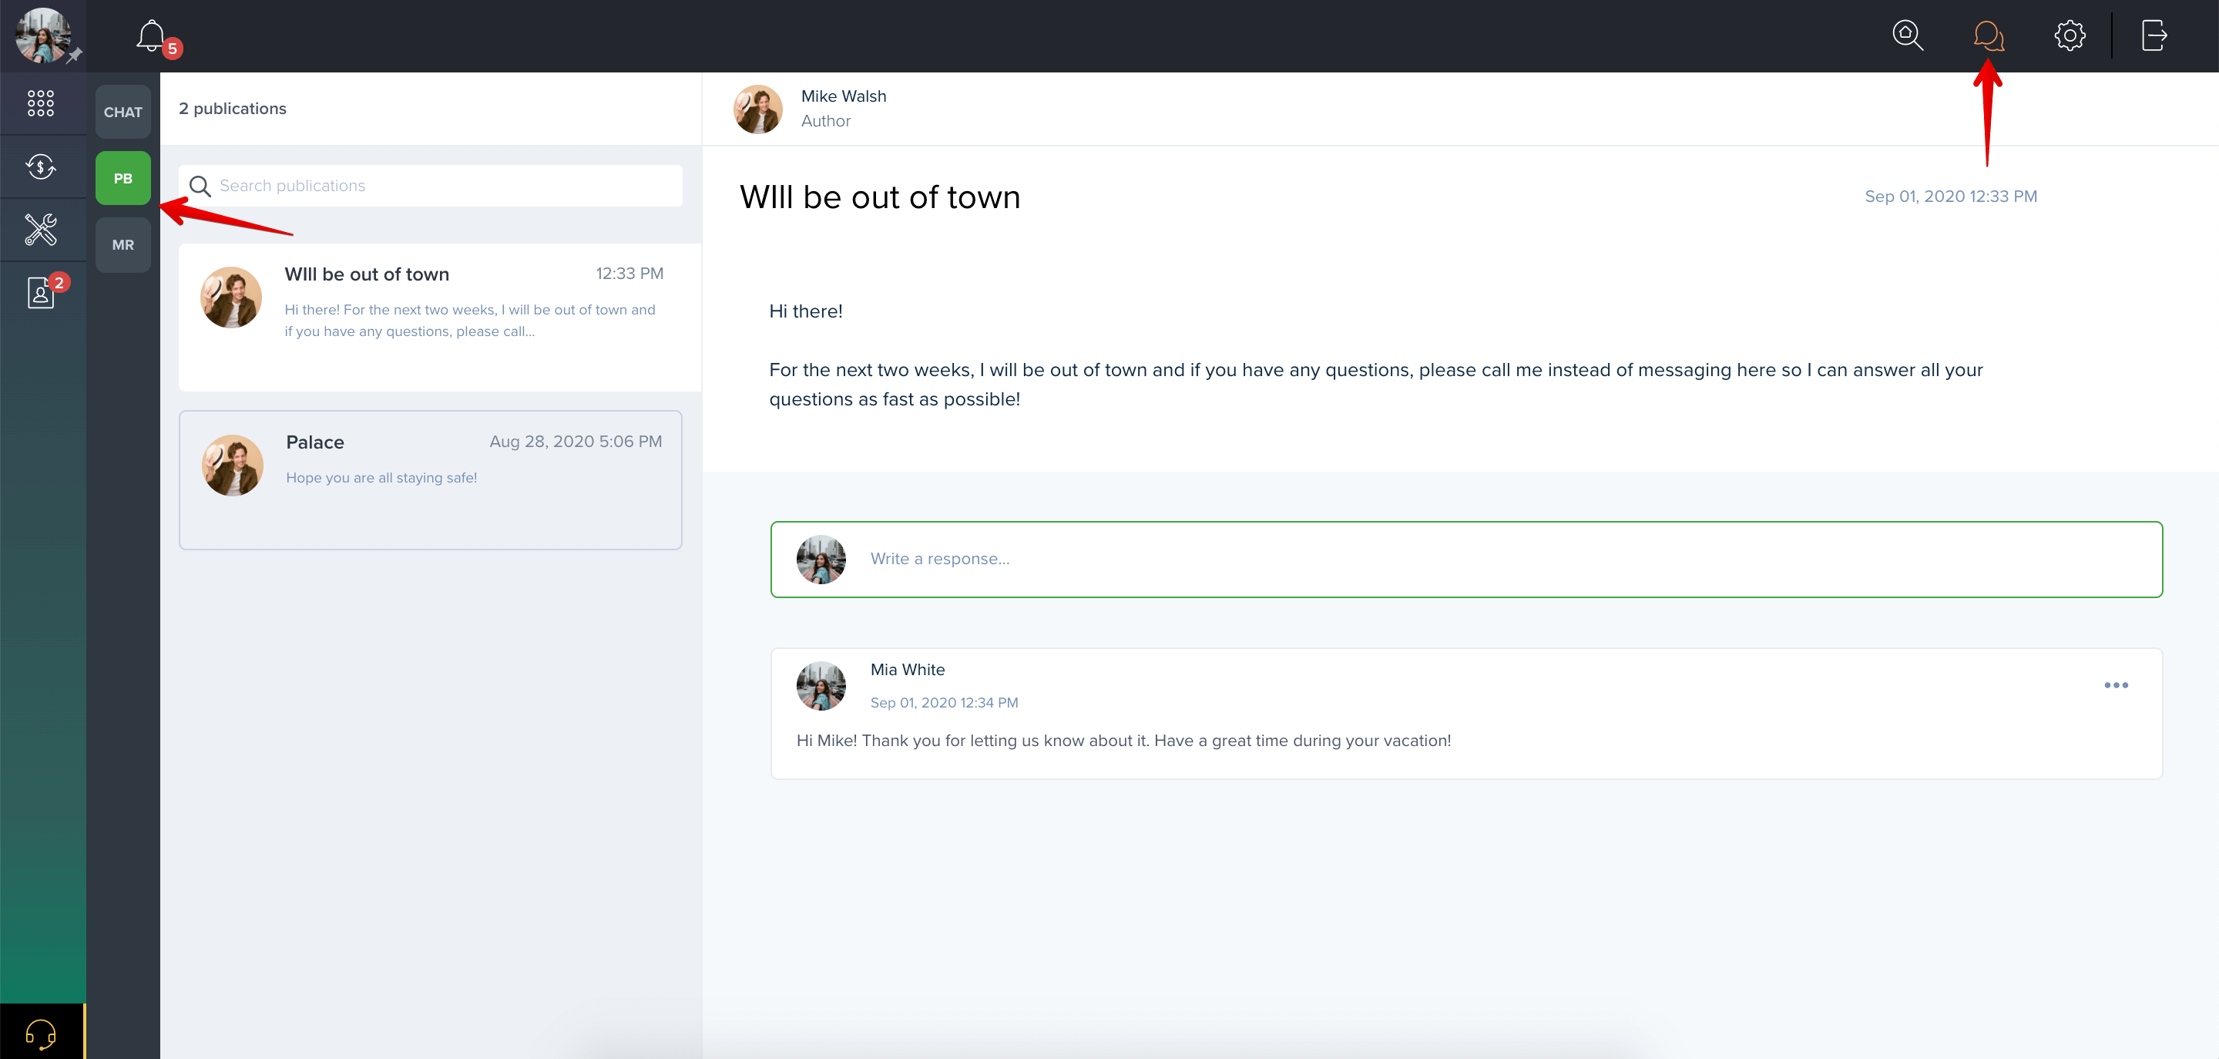This screenshot has width=2219, height=1059.
Task: Select the PB publications tab
Action: coord(123,178)
